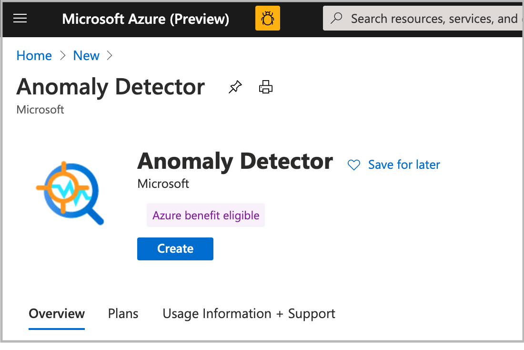
Task: Click the search magnifier icon
Action: (x=336, y=18)
